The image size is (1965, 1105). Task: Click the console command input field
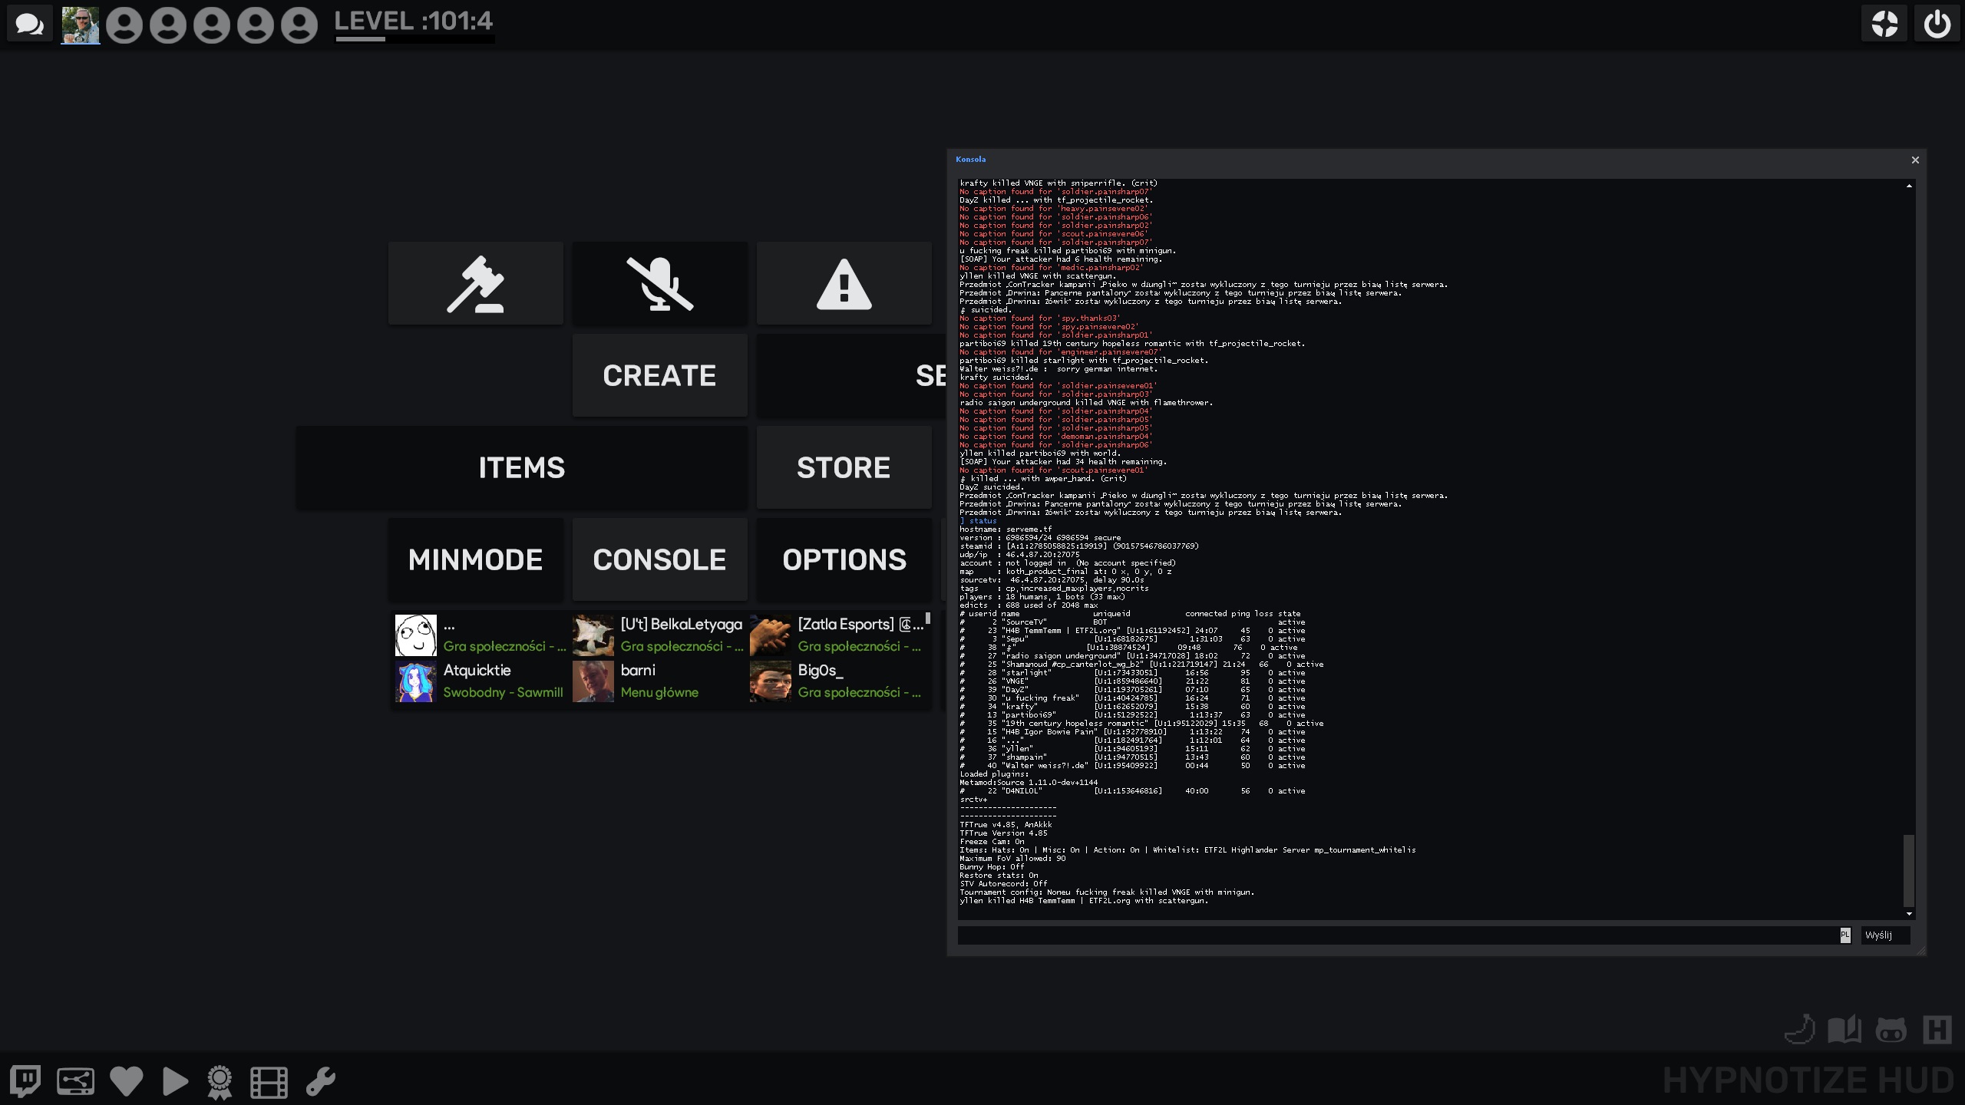1397,935
